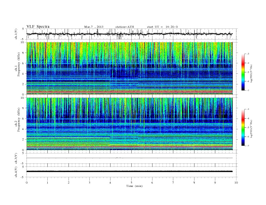Viewport: 266px width, 205px height.
Task: Click the "Time (min)" x-axis label
Action: click(x=134, y=186)
